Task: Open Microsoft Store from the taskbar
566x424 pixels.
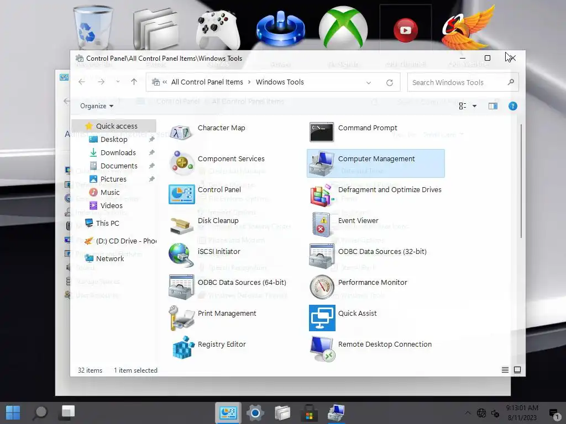Action: point(309,413)
